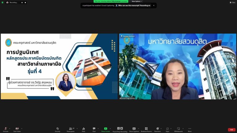
Task: Click the green Share Screen icon
Action: click(x=106, y=128)
